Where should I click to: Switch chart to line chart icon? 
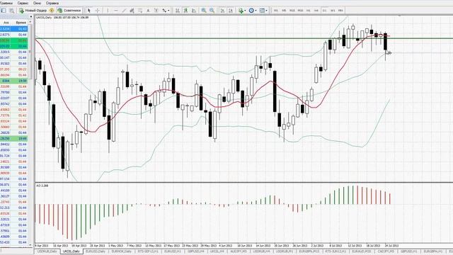coord(194,11)
